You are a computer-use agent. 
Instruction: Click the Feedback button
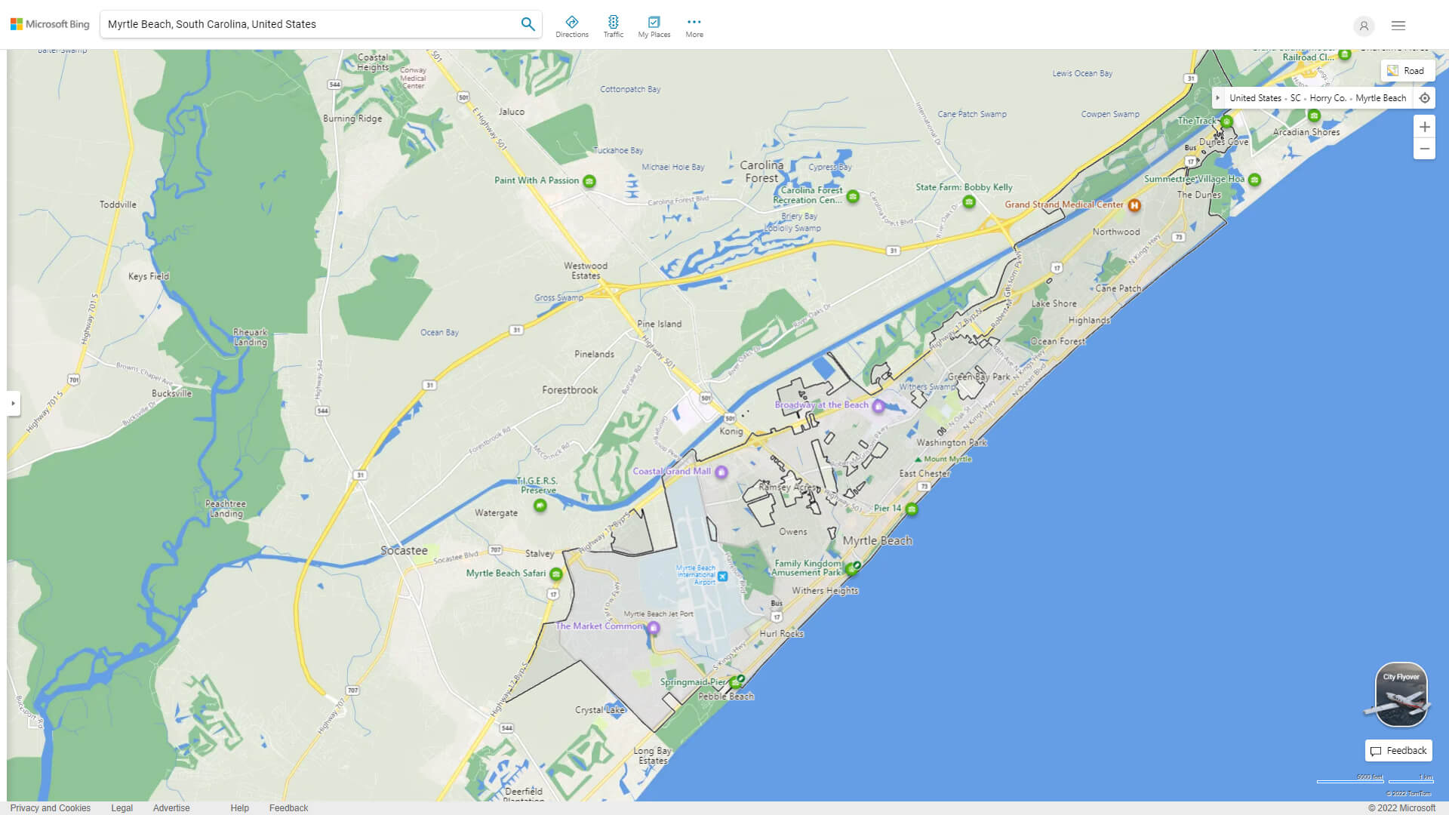pyautogui.click(x=1398, y=750)
